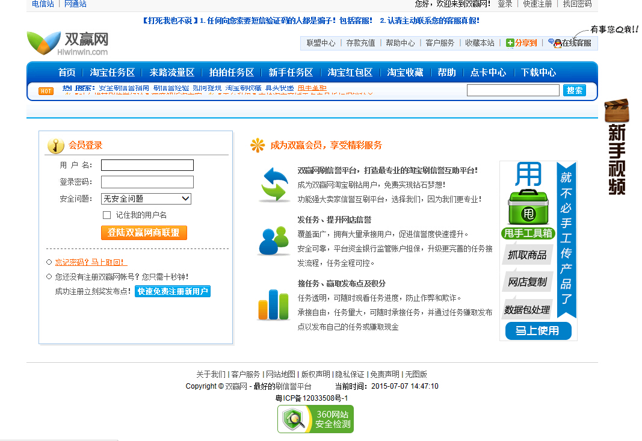Image resolution: width=642 pixels, height=441 pixels.
Task: Click 免责声明 footer link
Action: coord(385,374)
